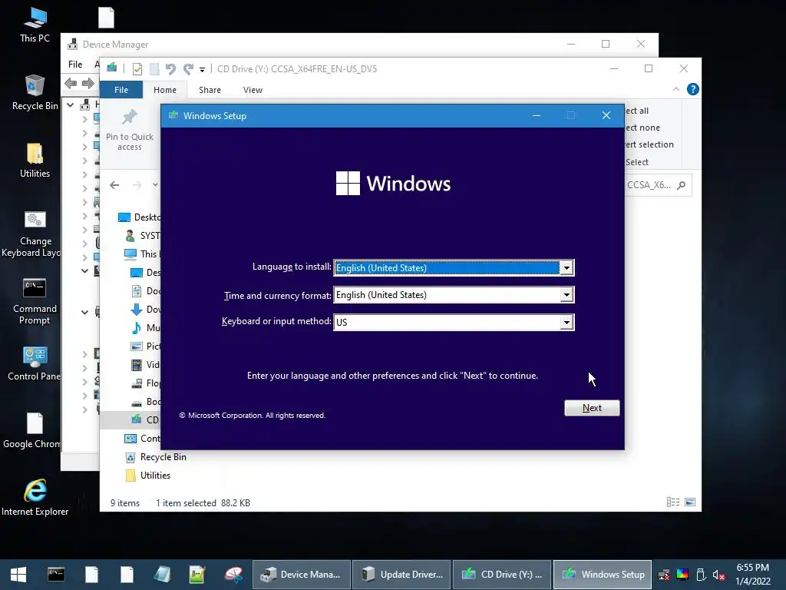Switch Explorer to details view icon
This screenshot has width=786, height=590.
click(x=672, y=502)
